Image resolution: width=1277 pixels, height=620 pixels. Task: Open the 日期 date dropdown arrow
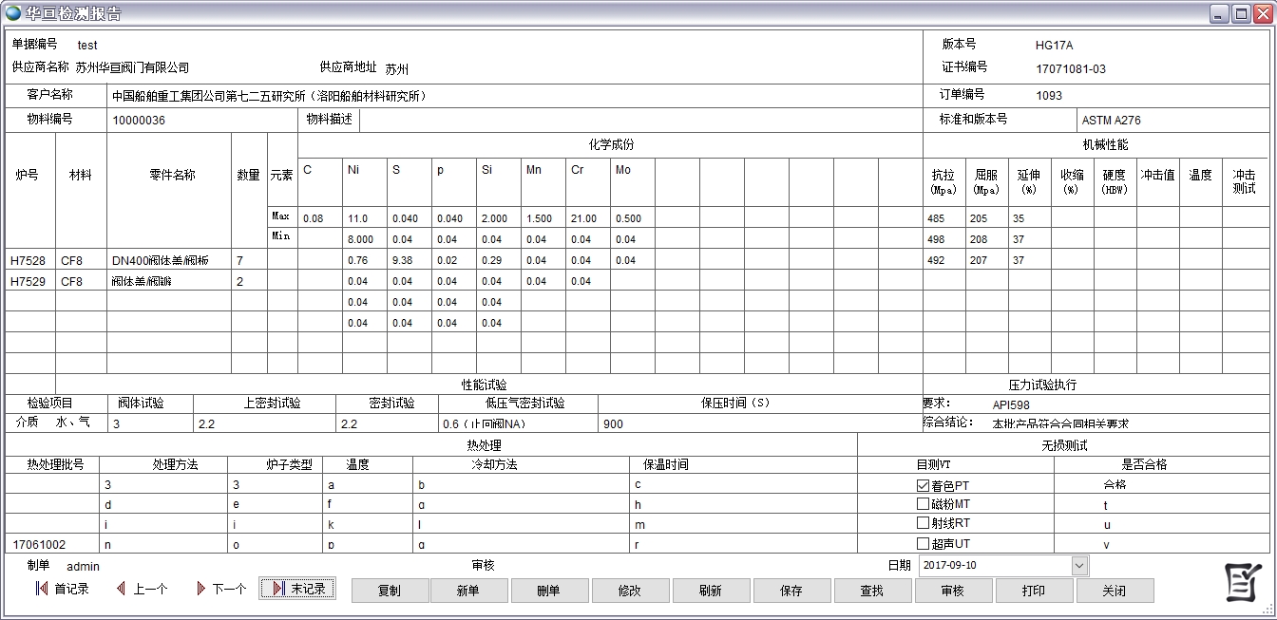tap(1078, 566)
